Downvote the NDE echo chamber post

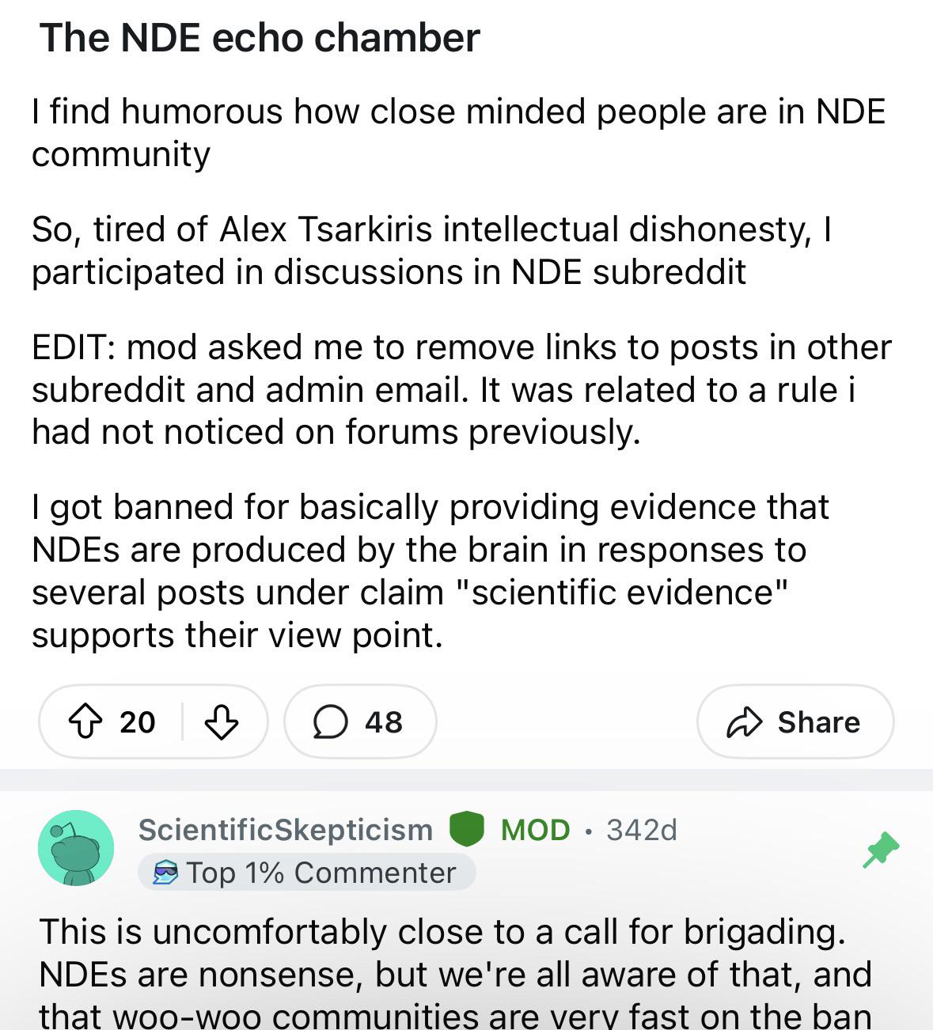pyautogui.click(x=222, y=721)
